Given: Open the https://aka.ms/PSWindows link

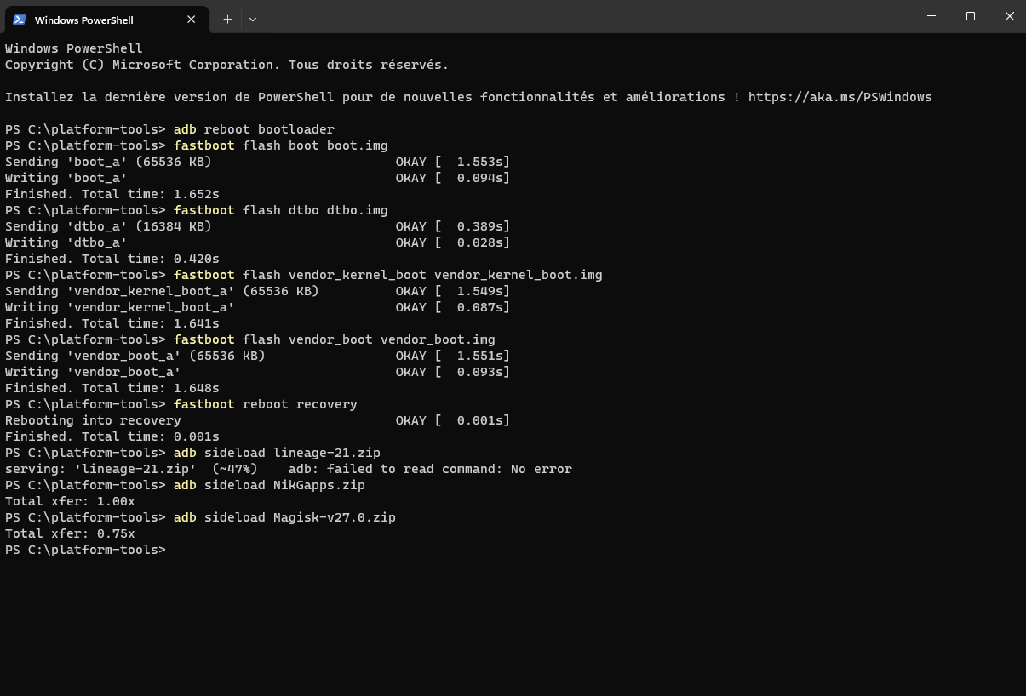Looking at the screenshot, I should [x=840, y=97].
